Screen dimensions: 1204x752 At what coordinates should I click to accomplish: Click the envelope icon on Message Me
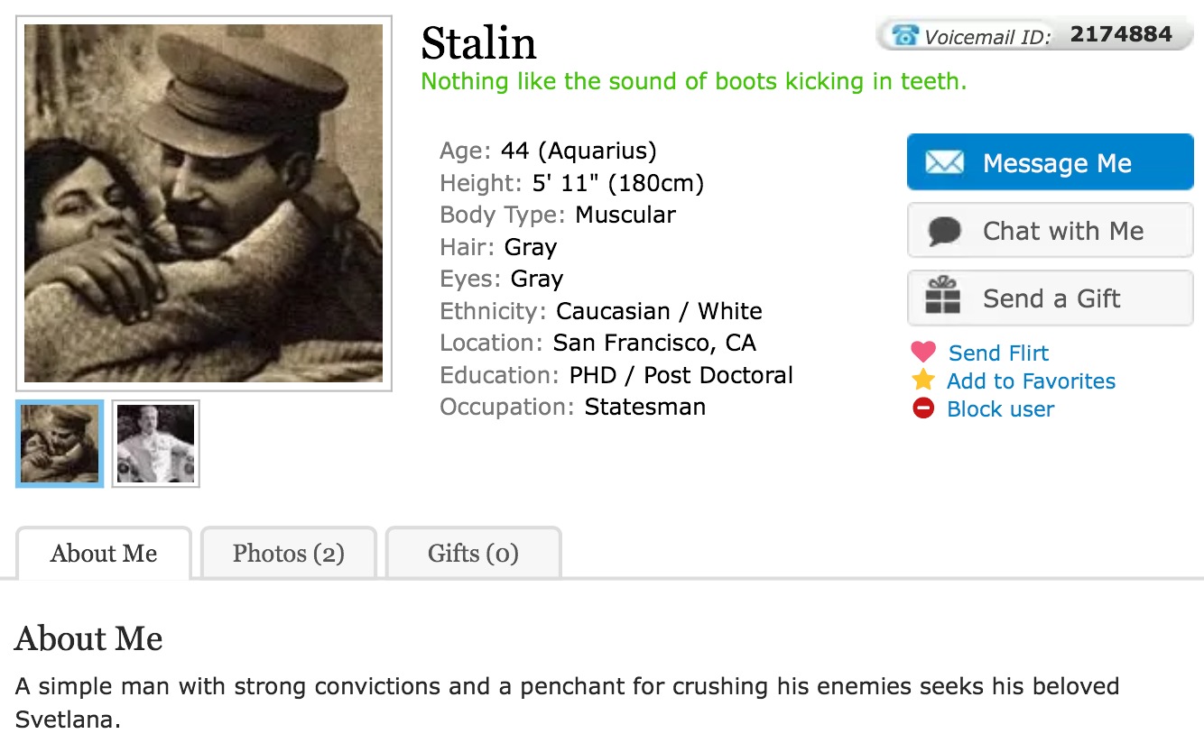tap(944, 163)
